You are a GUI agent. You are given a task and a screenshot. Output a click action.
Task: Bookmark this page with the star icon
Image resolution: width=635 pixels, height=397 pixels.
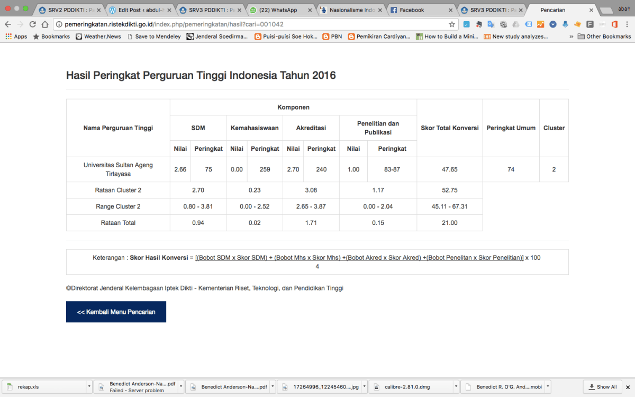[x=451, y=24]
